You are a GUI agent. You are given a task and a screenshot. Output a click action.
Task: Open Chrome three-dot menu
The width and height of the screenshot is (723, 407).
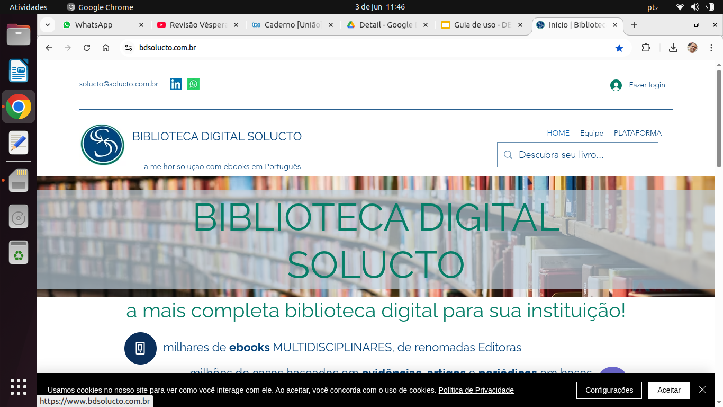(x=711, y=48)
